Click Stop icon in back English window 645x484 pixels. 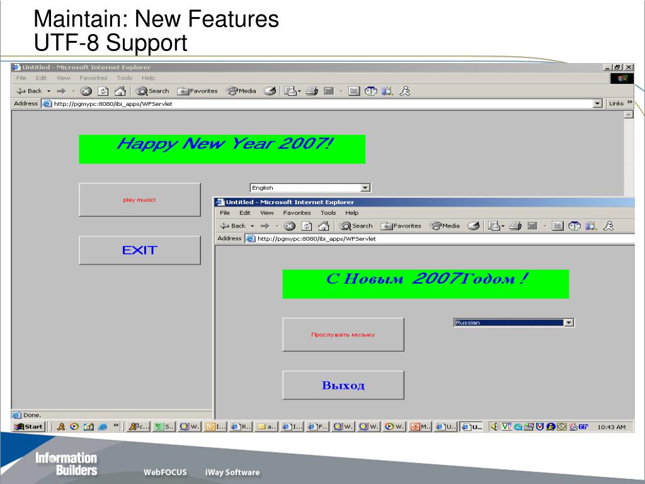(86, 91)
